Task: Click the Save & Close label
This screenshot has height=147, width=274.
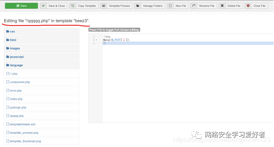Action: click(x=57, y=6)
